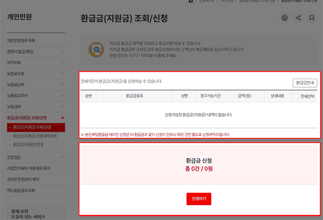Open 팩스발송결과 조회 menu item
Image resolution: width=323 pixels, height=220 pixels.
[21, 190]
